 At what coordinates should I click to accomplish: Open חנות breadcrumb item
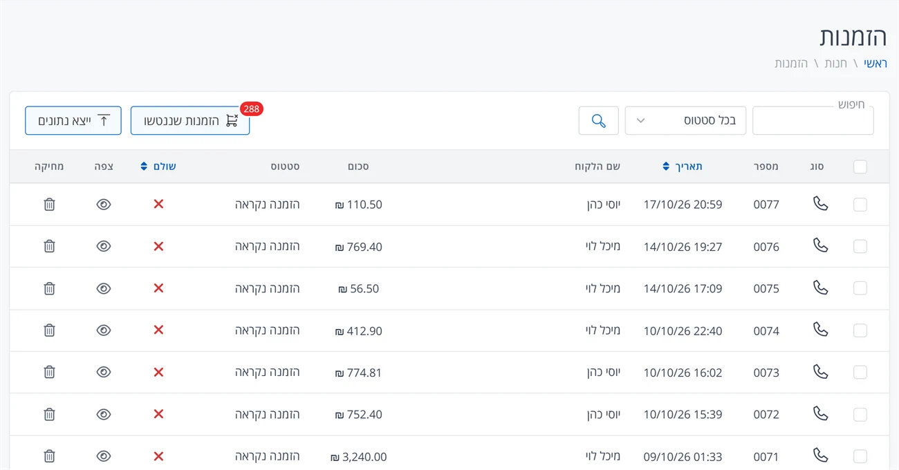pos(835,64)
